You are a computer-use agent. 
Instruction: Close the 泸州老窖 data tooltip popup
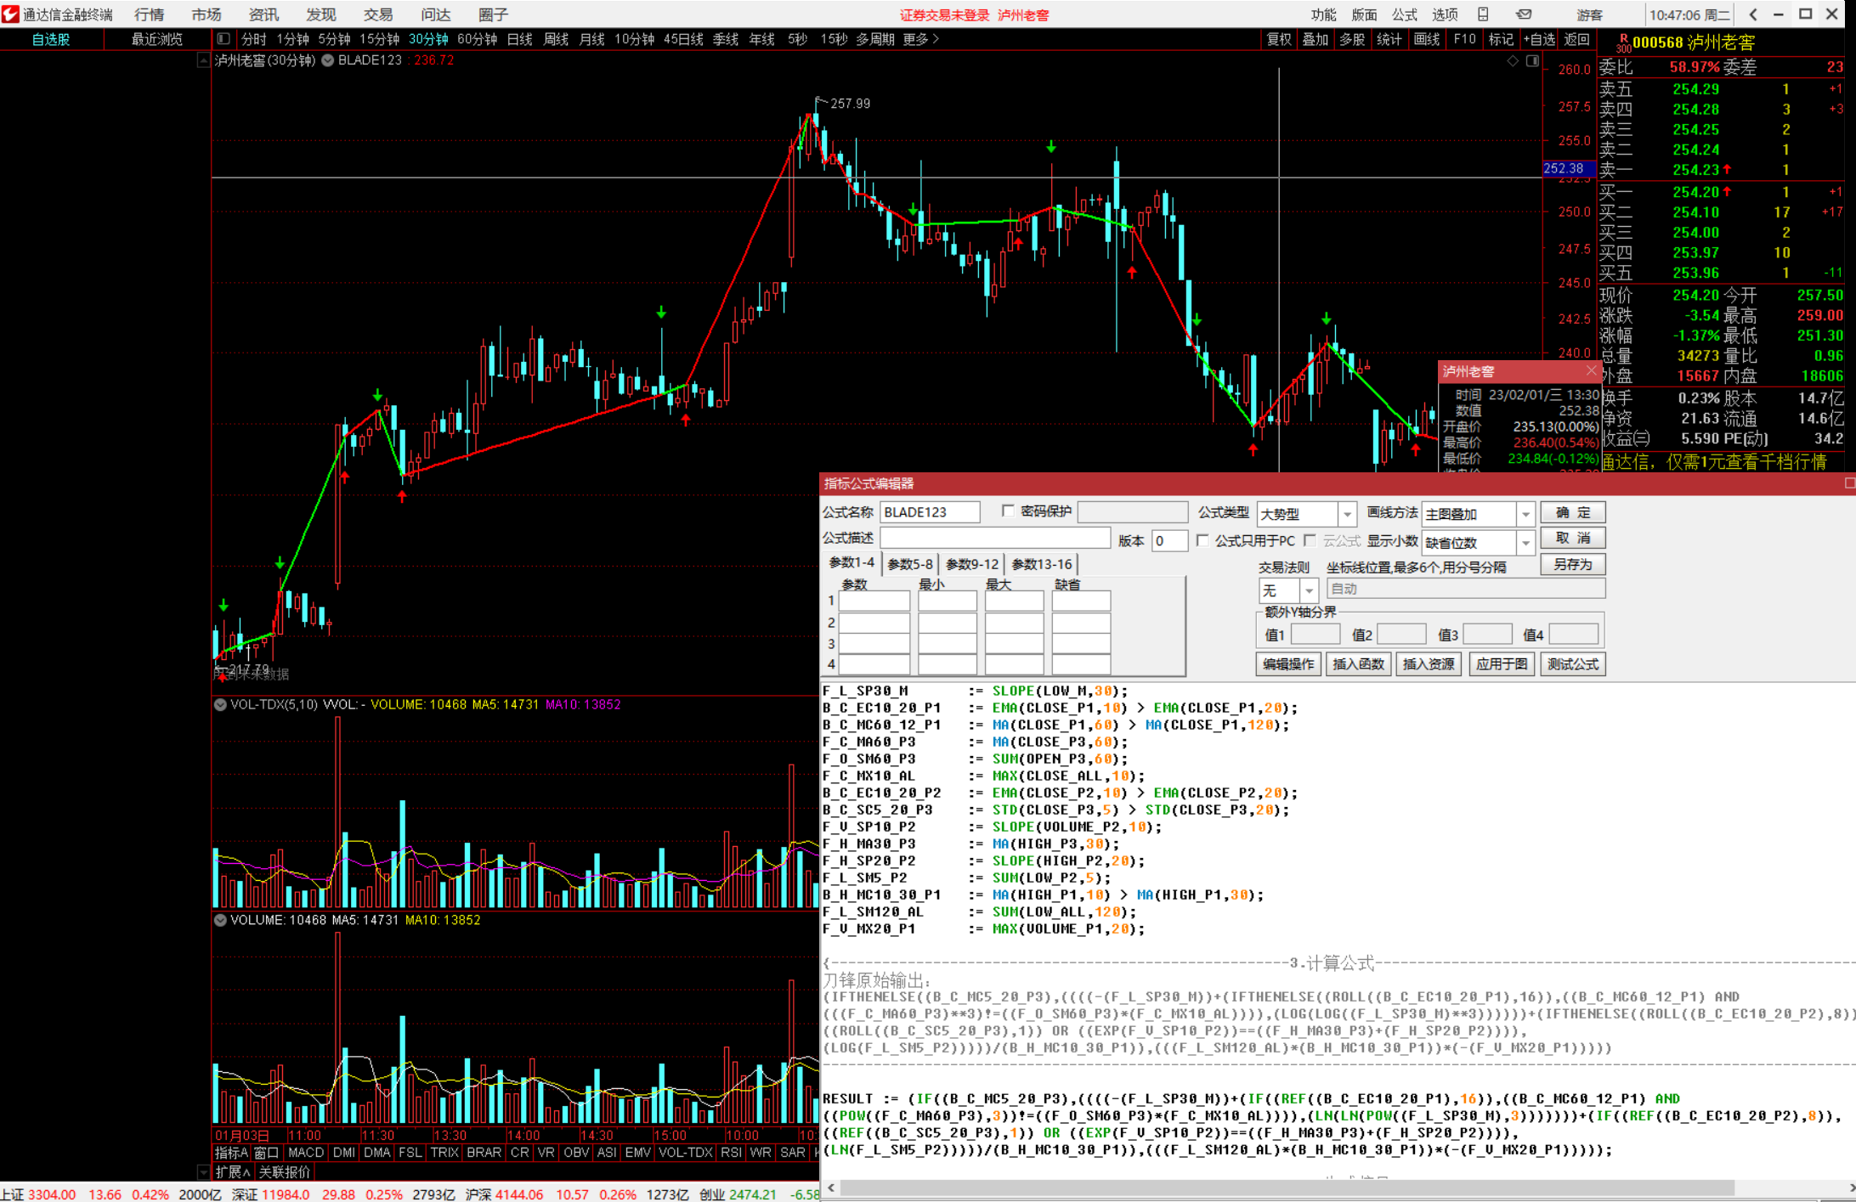coord(1591,371)
